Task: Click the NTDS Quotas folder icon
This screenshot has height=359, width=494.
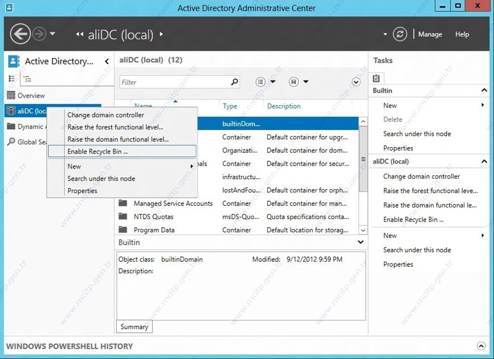Action: tap(123, 216)
